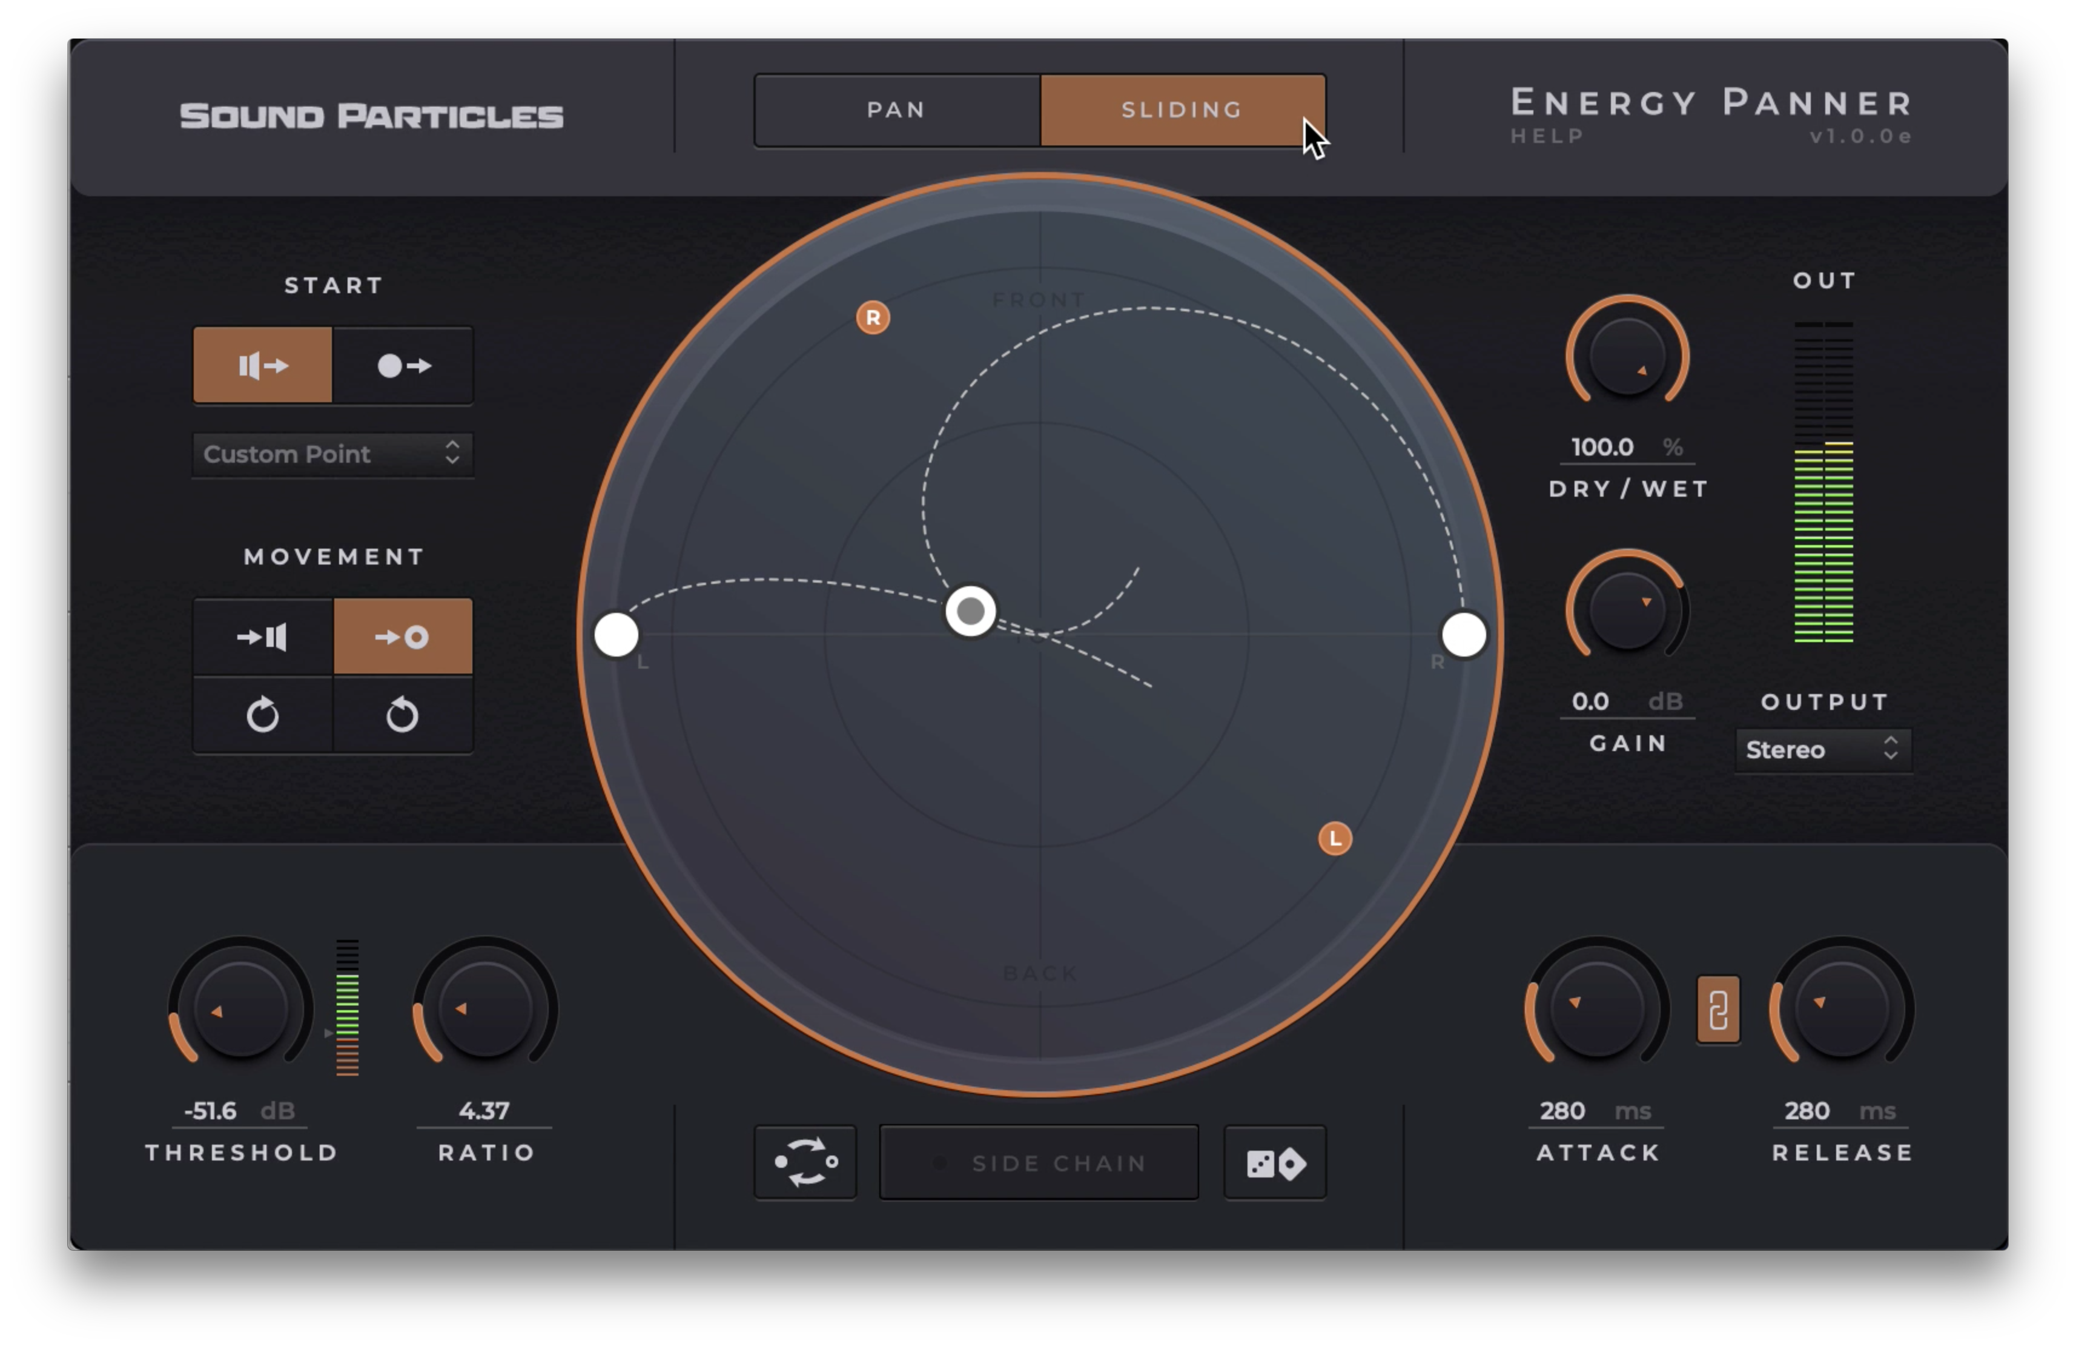The image size is (2076, 1347).
Task: Click the orange L speaker marker
Action: (x=1335, y=839)
